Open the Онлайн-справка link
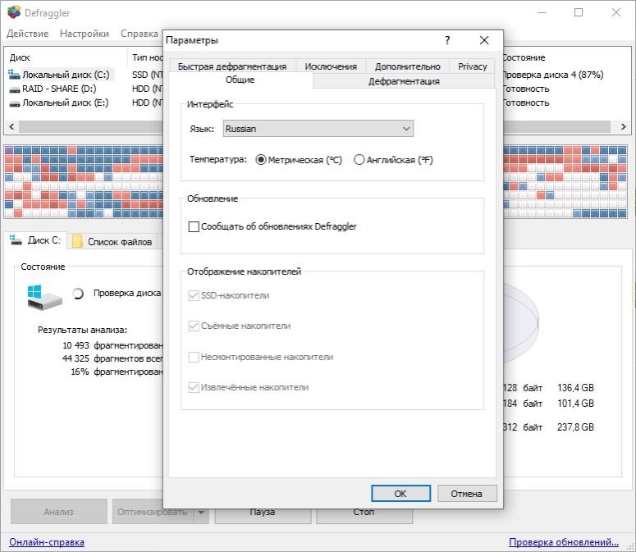Viewport: 636px width, 552px height. pos(47,542)
